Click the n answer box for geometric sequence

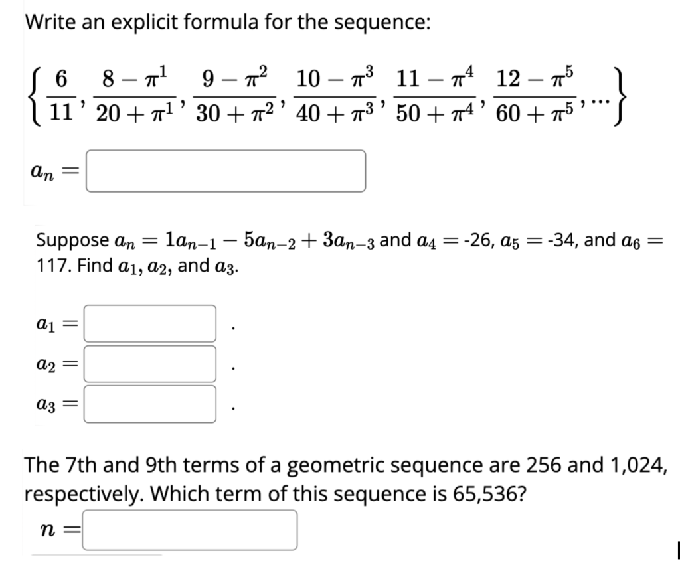189,530
